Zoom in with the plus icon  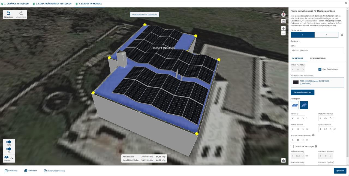(x=283, y=28)
